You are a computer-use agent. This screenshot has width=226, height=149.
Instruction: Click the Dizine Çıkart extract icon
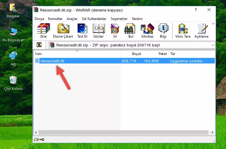click(x=63, y=31)
